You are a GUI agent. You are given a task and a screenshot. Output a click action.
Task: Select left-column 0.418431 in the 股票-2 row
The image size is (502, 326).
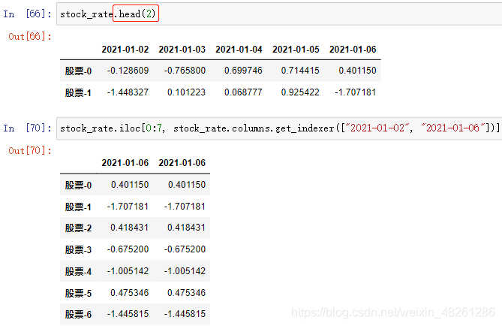pyautogui.click(x=129, y=228)
